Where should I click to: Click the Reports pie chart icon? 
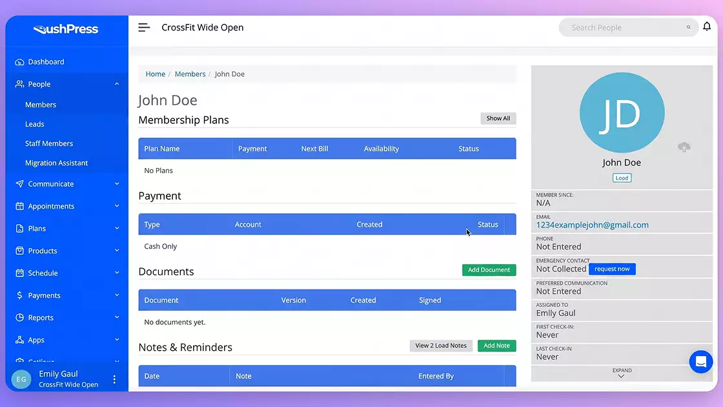click(x=19, y=317)
